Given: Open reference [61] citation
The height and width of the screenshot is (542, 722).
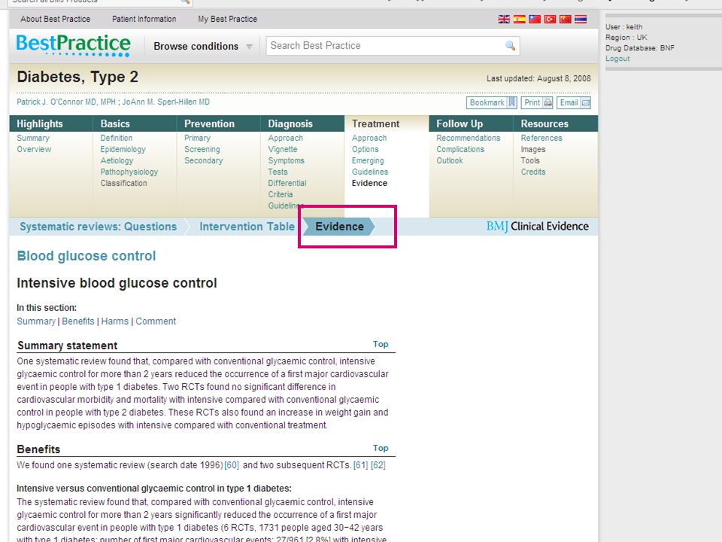Looking at the screenshot, I should (x=360, y=465).
